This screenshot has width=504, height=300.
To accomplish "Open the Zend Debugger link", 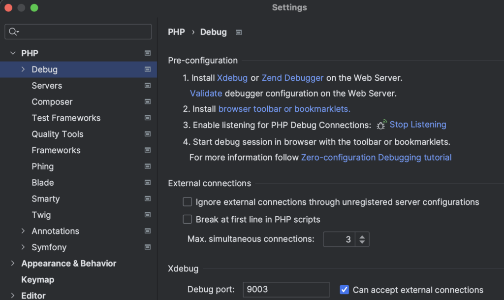I will point(292,78).
